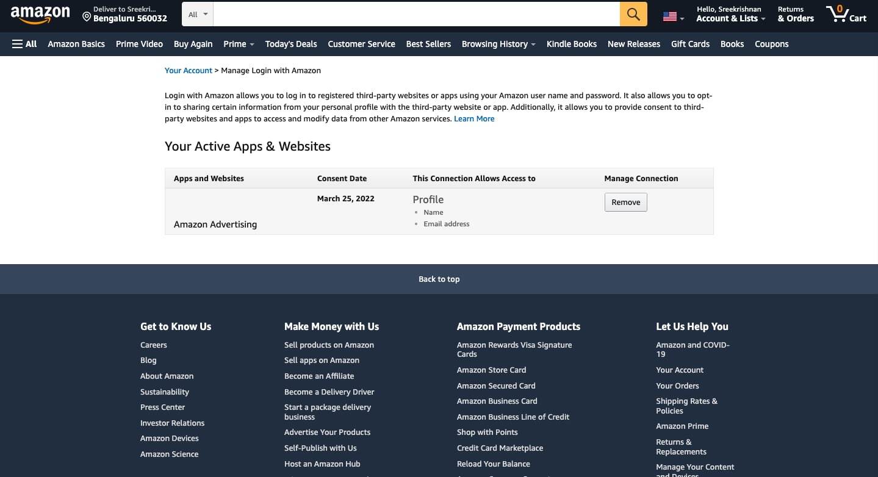The width and height of the screenshot is (878, 477).
Task: Open footer Your Orders link
Action: (x=677, y=386)
